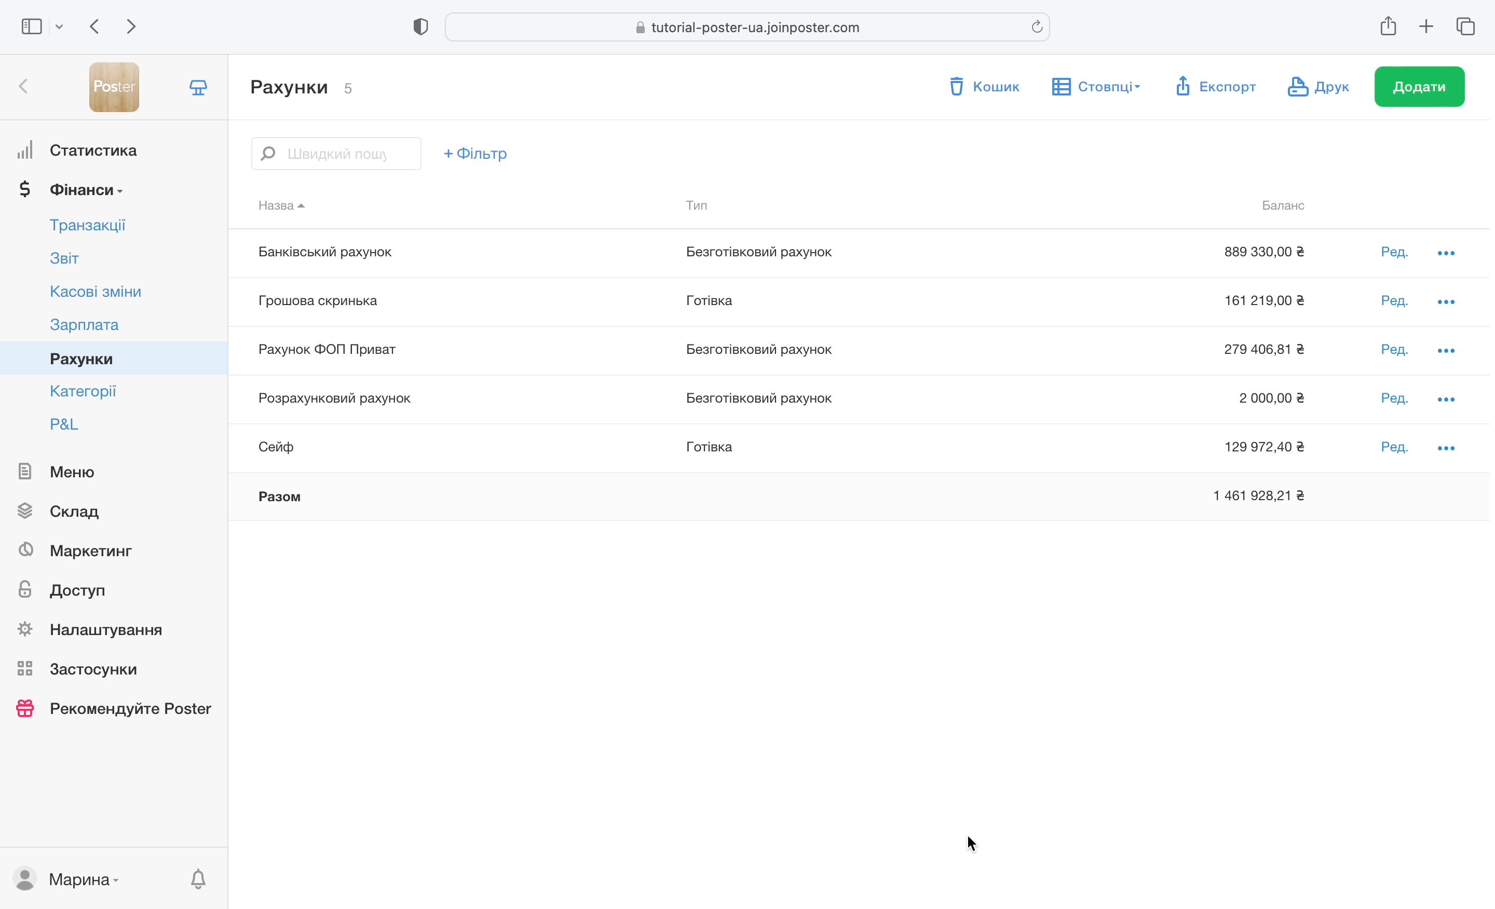The image size is (1495, 909).
Task: Click the Друк printer button
Action: pos(1318,87)
